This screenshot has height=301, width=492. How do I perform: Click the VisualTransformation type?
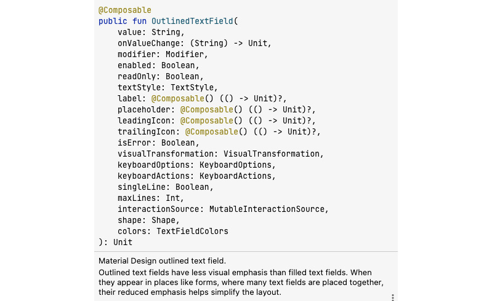[272, 154]
